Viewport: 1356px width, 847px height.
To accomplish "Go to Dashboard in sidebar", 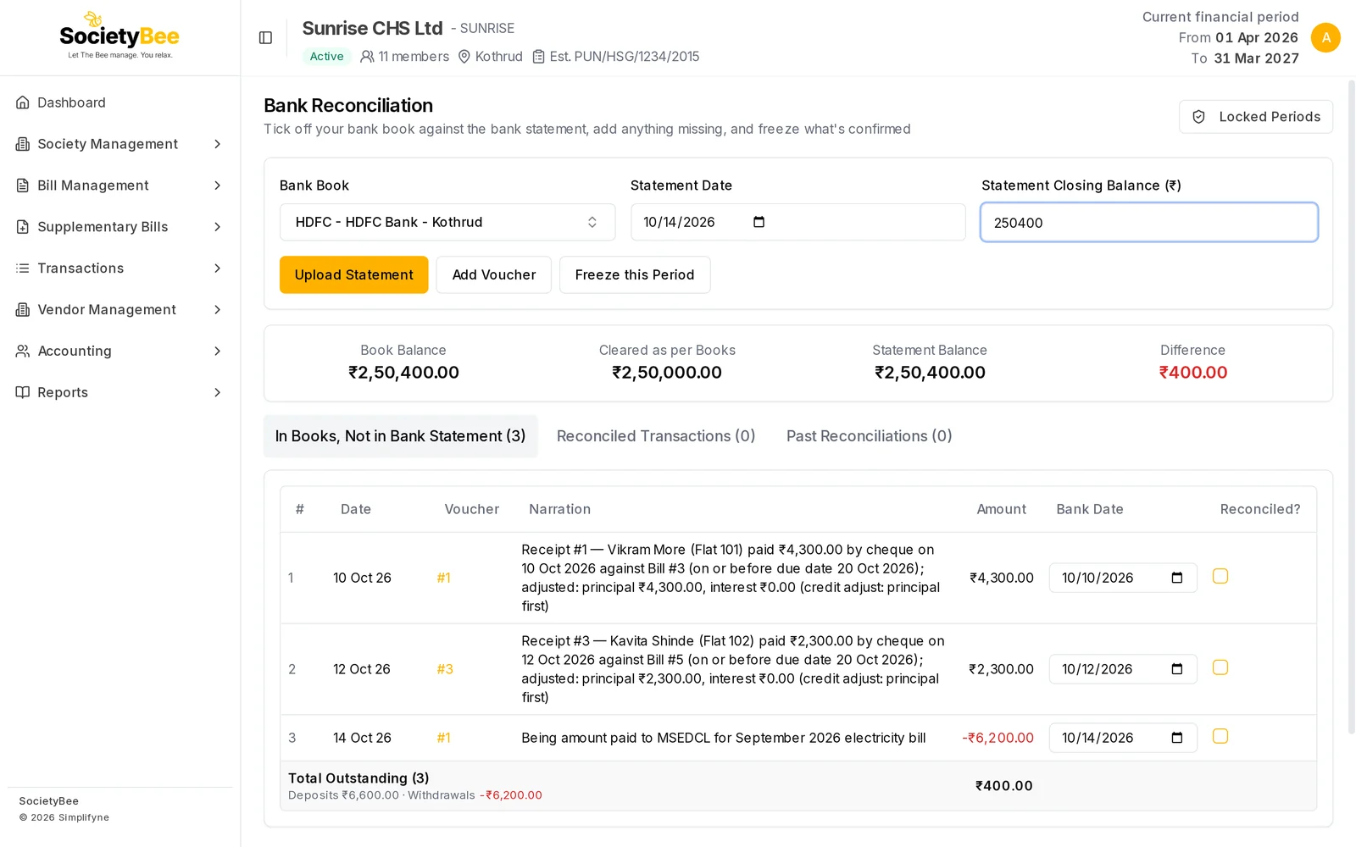I will (x=119, y=102).
